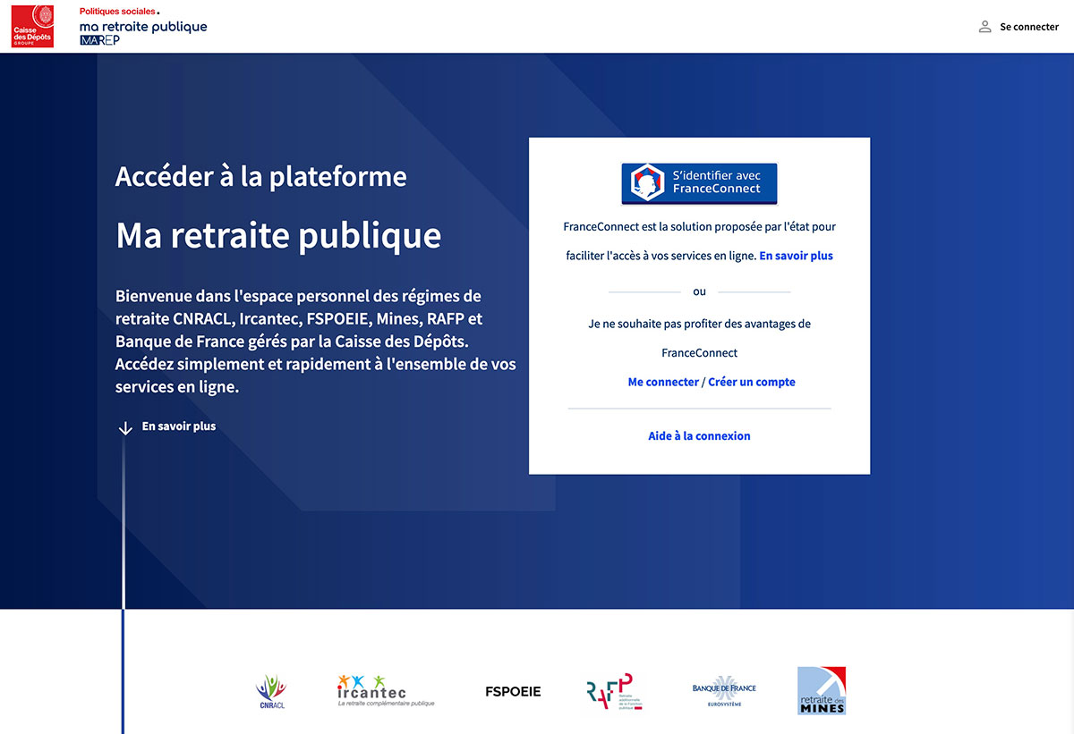Click the down arrow beside 'En savoir plus'

(x=125, y=427)
